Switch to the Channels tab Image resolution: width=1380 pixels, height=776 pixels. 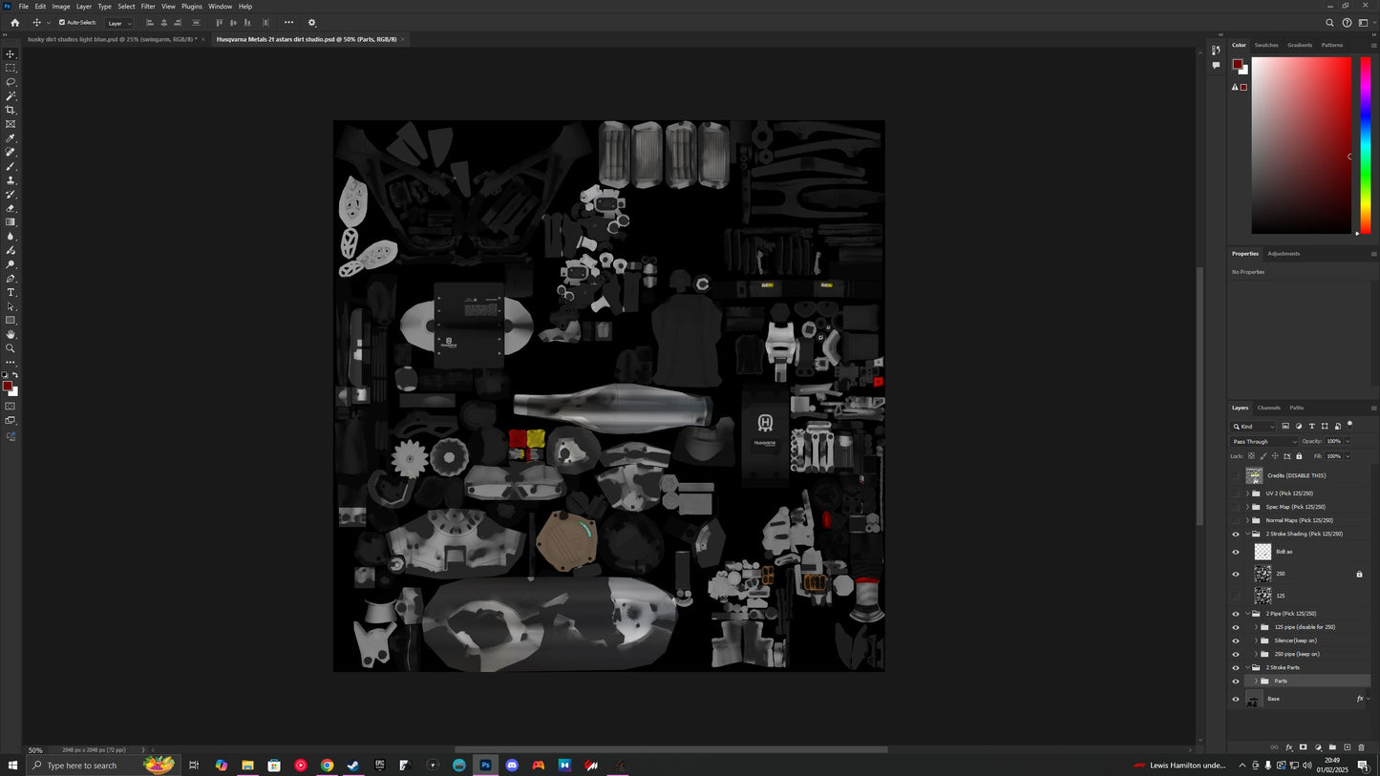tap(1268, 408)
